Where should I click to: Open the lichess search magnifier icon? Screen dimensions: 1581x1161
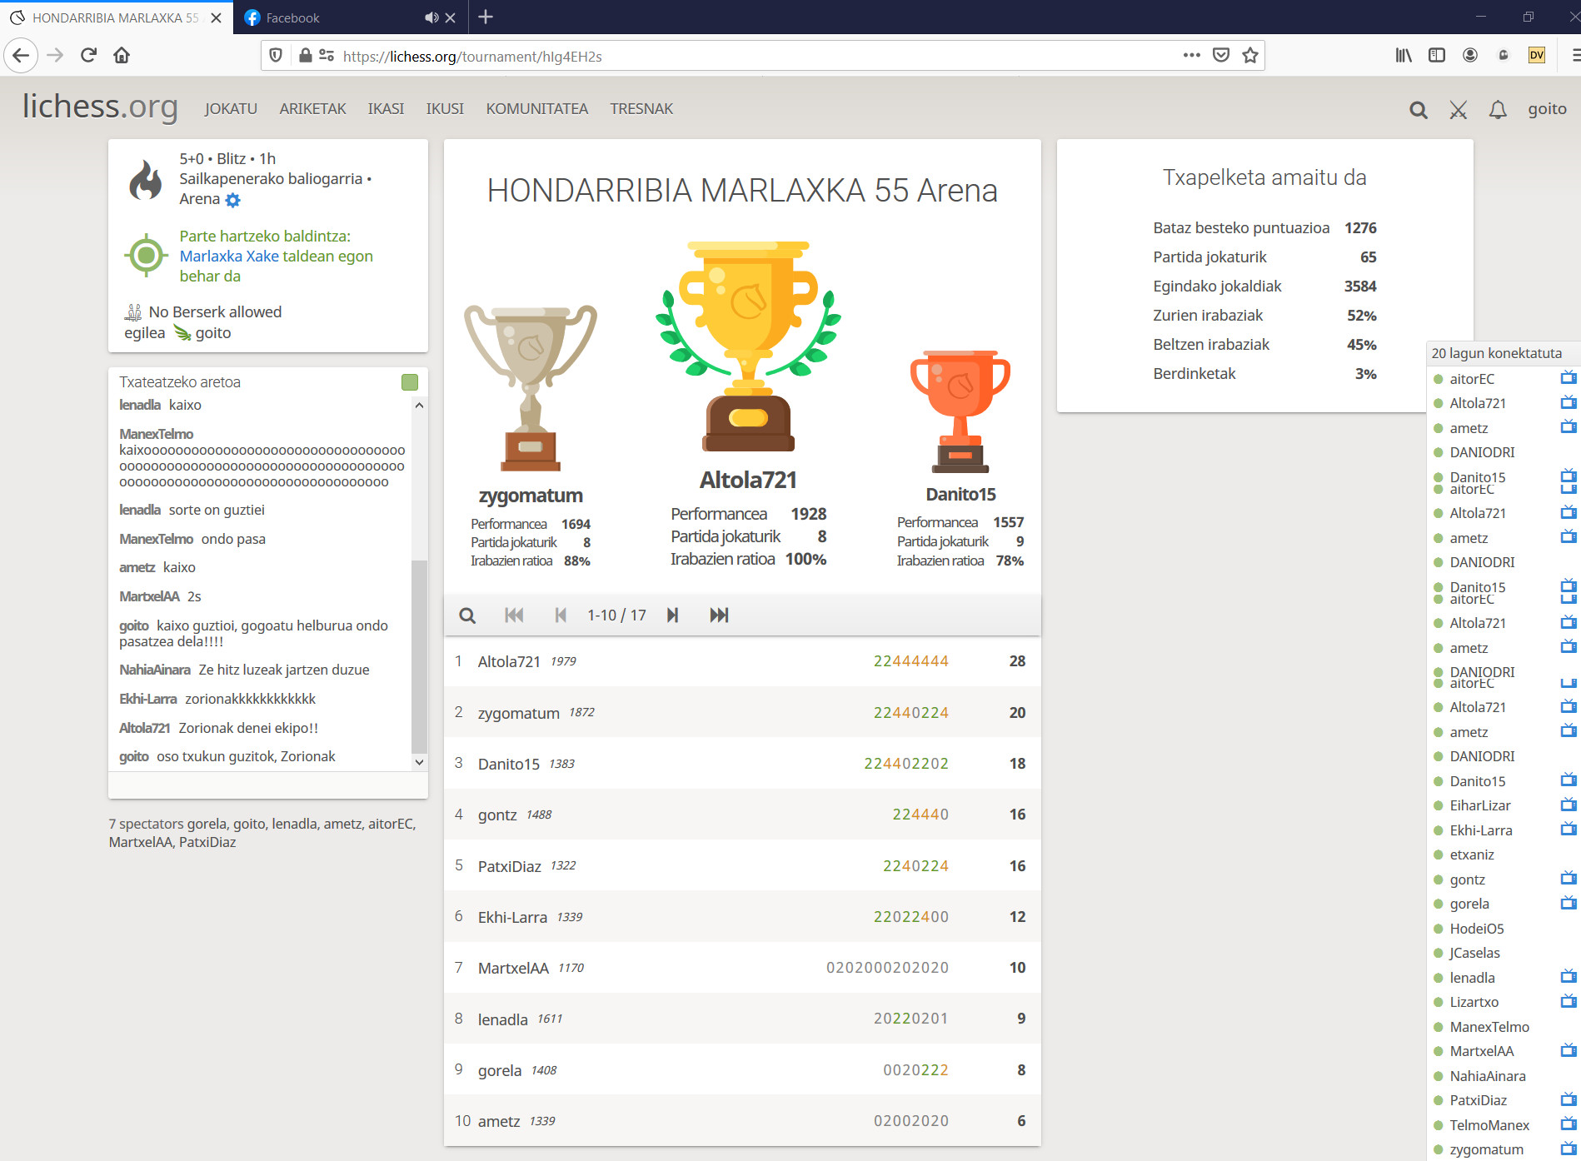coord(1418,110)
